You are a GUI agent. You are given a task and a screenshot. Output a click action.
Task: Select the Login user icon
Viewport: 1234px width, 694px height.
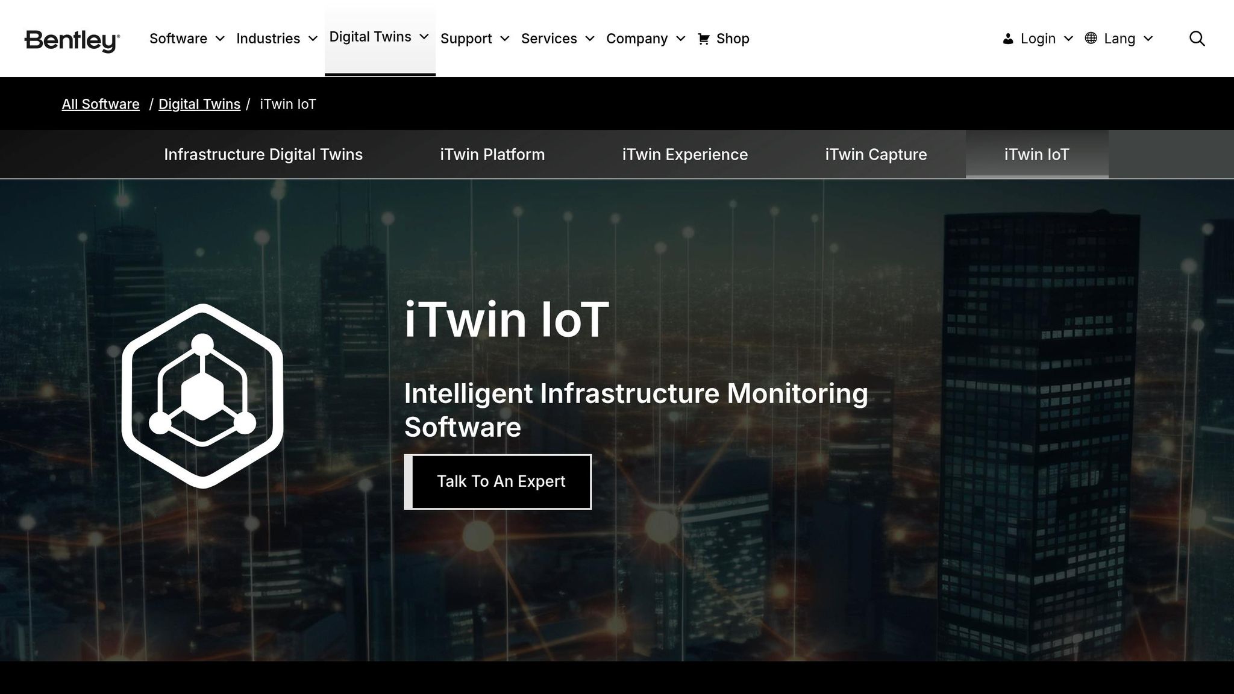point(1007,38)
